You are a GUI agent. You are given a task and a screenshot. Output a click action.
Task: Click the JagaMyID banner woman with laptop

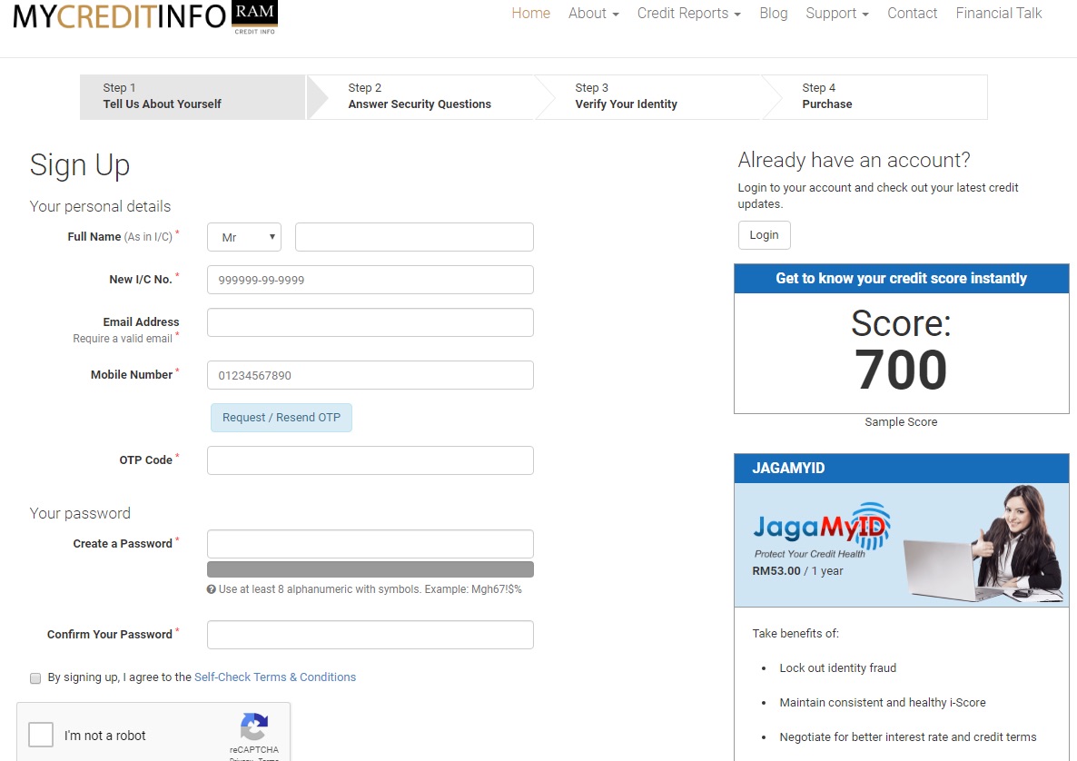pos(985,545)
